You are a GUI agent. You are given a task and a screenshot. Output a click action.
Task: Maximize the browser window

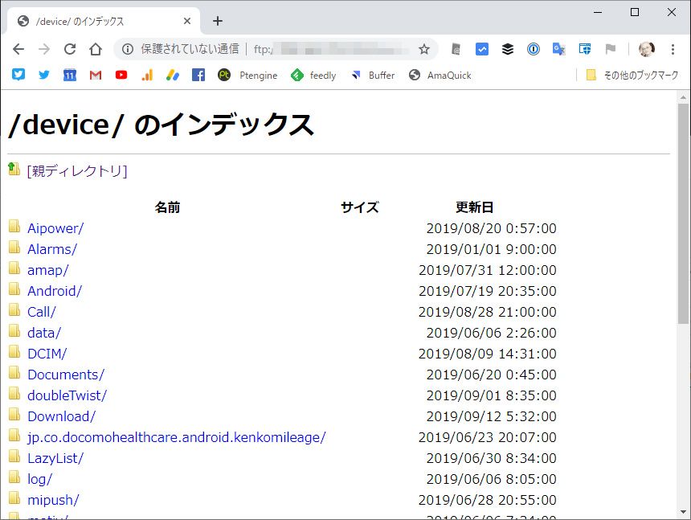(x=635, y=12)
